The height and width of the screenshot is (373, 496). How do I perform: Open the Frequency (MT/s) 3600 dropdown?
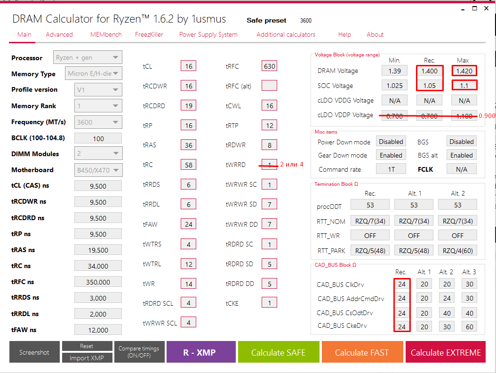98,122
